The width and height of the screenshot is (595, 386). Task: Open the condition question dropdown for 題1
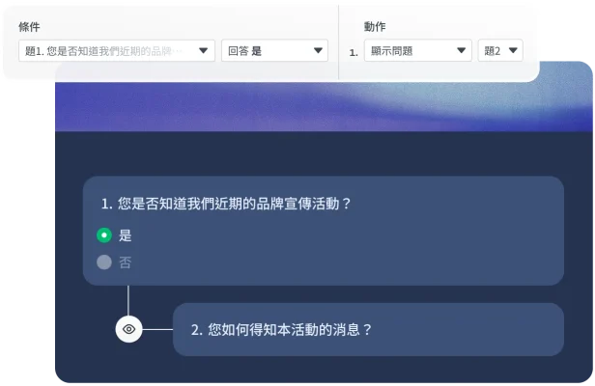click(117, 50)
